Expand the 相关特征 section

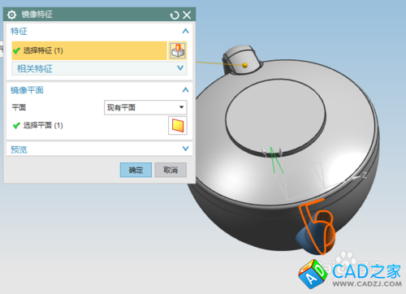[180, 68]
